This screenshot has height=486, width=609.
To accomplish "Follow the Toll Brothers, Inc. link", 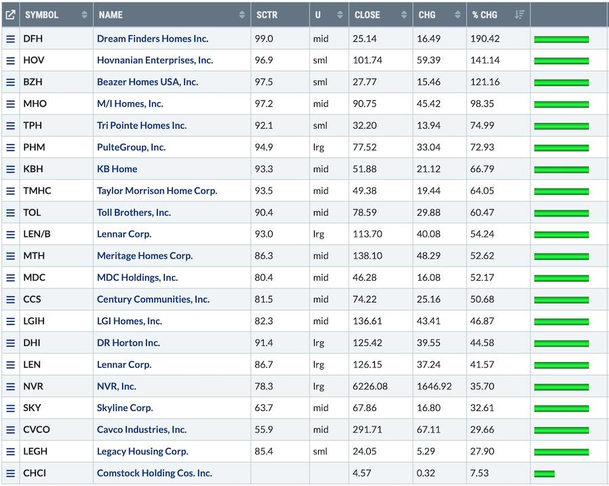I will point(133,213).
